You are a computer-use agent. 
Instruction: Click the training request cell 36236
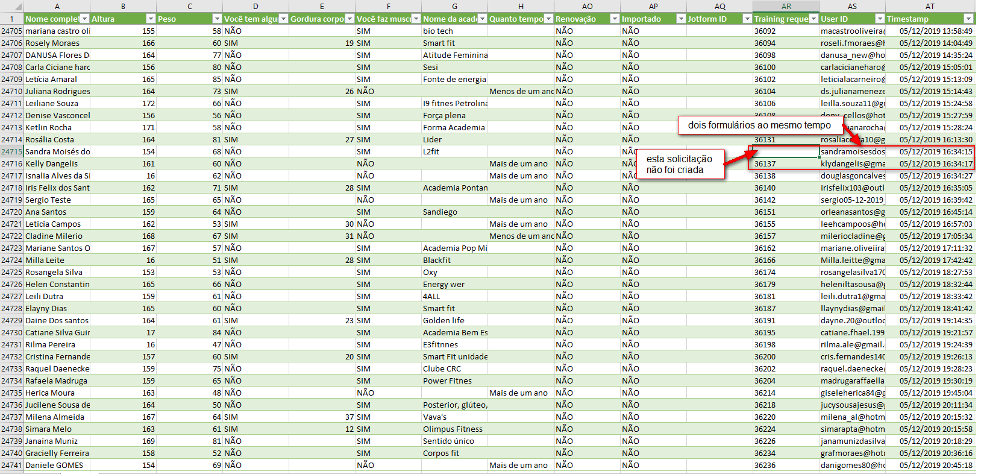[786, 465]
